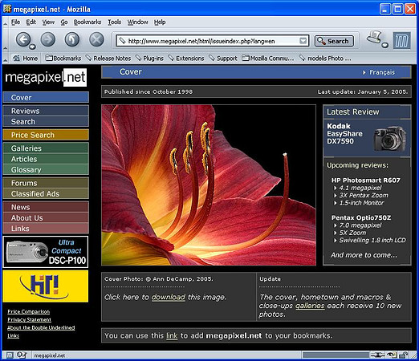
Task: Open Privacy Statement footer link
Action: pyautogui.click(x=29, y=319)
